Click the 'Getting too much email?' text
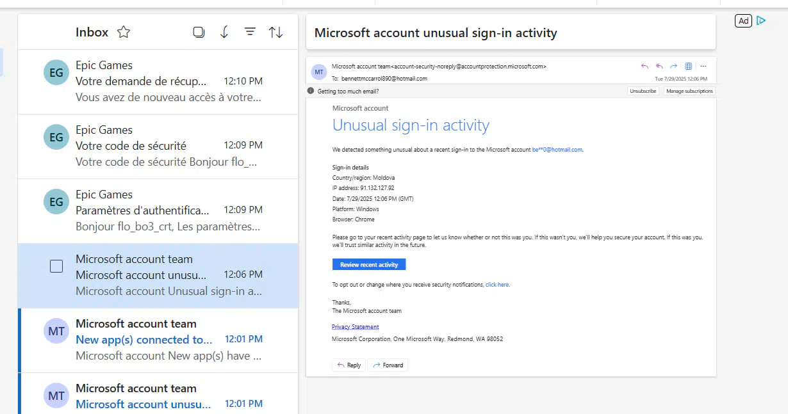The width and height of the screenshot is (788, 414). pyautogui.click(x=348, y=91)
